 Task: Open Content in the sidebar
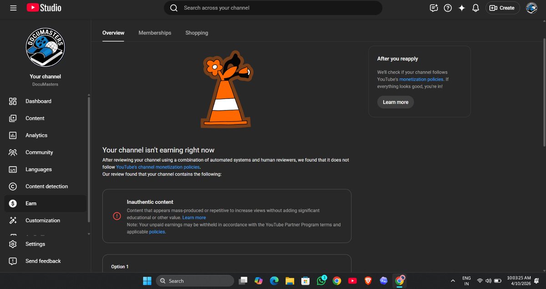pos(45,118)
